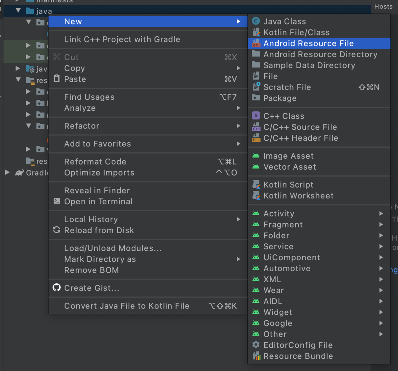
Task: Click the terminal icon beside Open in Terminal
Action: pyautogui.click(x=57, y=201)
